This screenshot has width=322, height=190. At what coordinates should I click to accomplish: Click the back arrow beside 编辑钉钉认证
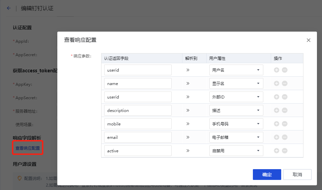click(x=9, y=8)
